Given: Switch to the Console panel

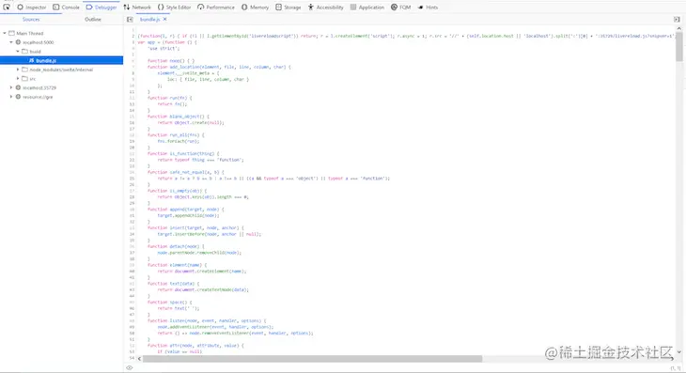Looking at the screenshot, I should pos(66,7).
